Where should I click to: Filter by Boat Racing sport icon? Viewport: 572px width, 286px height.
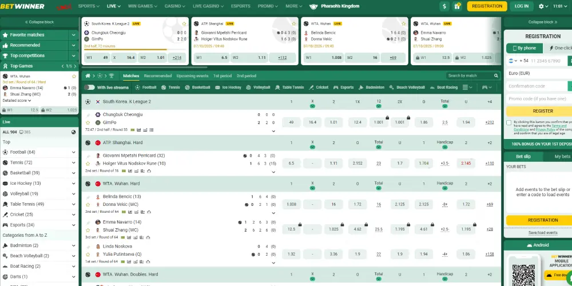pos(432,88)
